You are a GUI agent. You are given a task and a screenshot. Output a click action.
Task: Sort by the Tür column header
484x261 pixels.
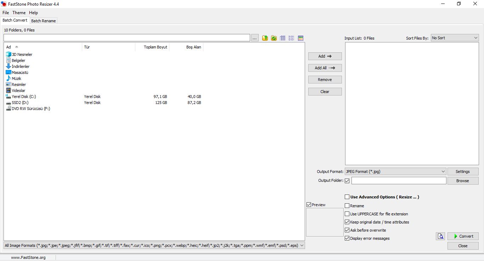(108, 47)
